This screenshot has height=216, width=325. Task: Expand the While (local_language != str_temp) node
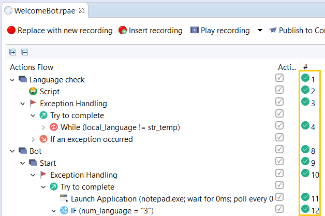43,127
